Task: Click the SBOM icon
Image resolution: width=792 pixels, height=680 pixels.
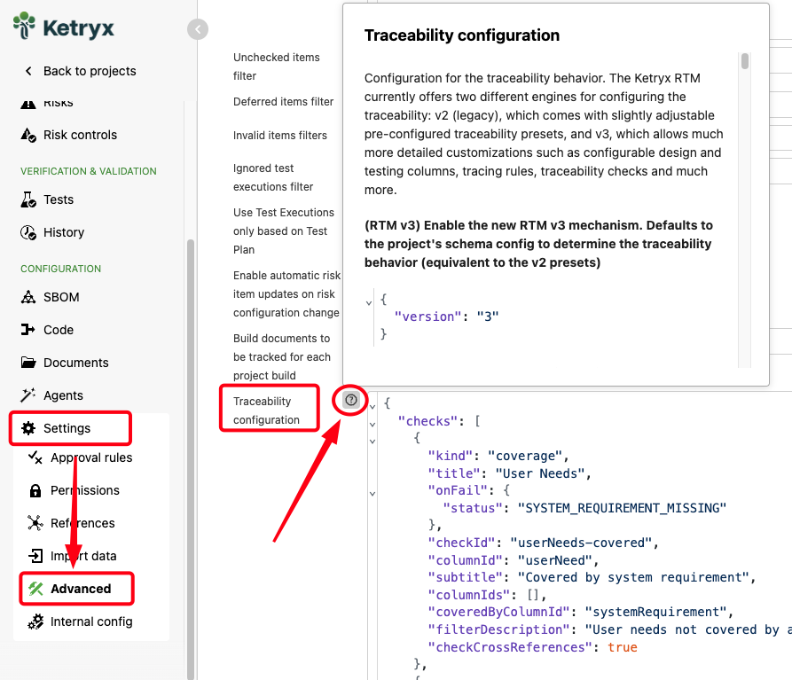Action: click(28, 297)
